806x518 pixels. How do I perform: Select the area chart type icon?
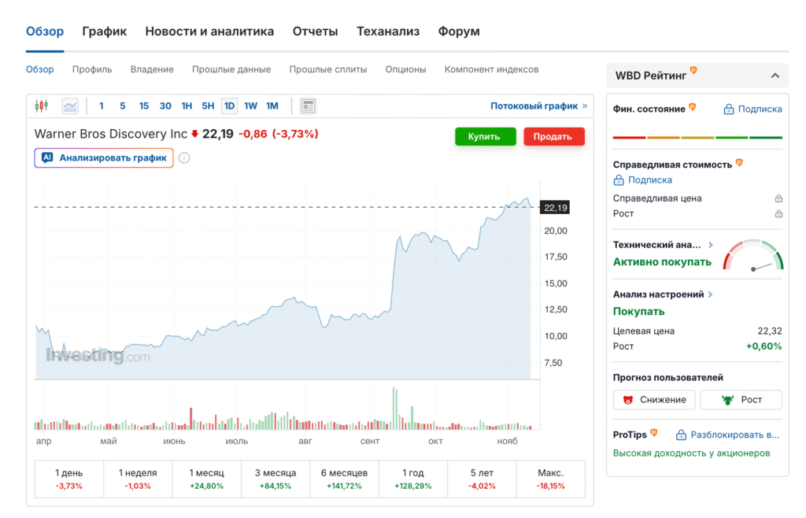pyautogui.click(x=70, y=105)
